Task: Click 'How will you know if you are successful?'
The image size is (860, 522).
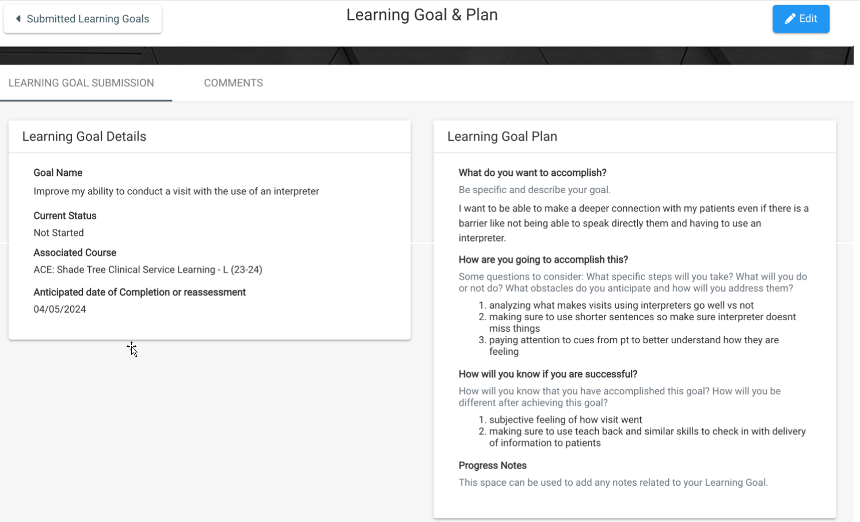Action: pos(548,374)
